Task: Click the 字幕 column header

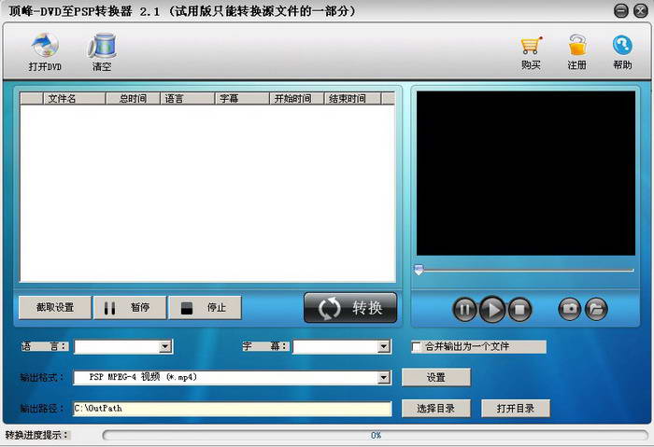Action: (242, 98)
